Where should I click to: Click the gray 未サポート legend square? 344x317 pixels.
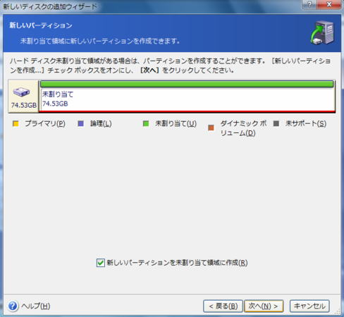point(276,123)
